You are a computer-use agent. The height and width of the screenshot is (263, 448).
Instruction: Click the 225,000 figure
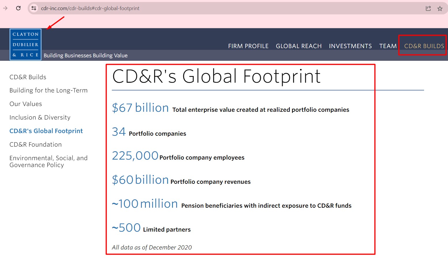135,156
